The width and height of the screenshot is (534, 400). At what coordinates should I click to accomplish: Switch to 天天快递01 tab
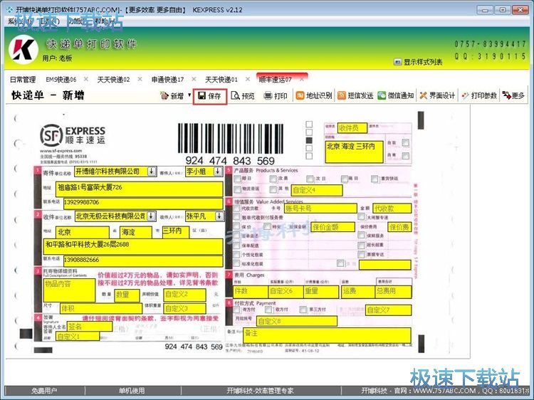click(221, 80)
